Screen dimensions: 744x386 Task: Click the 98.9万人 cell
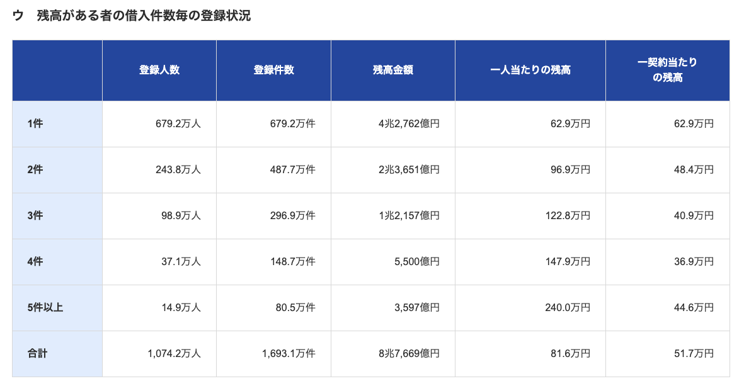pos(159,216)
